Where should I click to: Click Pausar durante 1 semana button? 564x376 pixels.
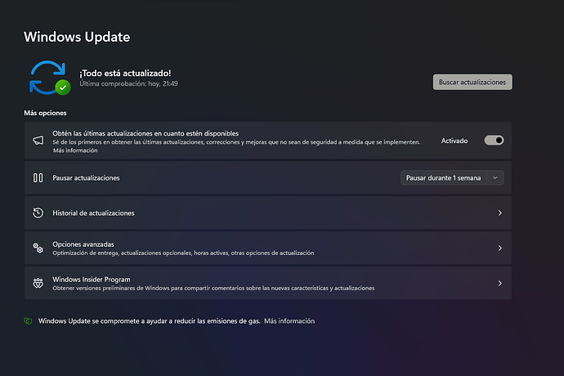[444, 177]
